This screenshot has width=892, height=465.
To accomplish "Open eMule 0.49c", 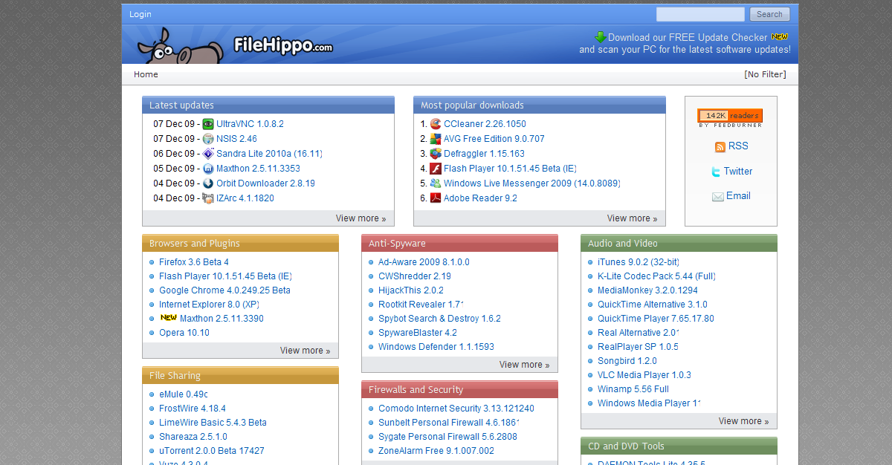I will (184, 394).
